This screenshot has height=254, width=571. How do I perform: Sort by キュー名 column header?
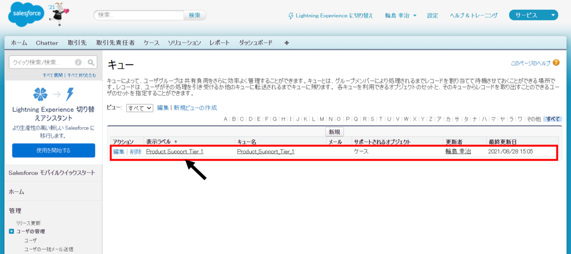247,142
